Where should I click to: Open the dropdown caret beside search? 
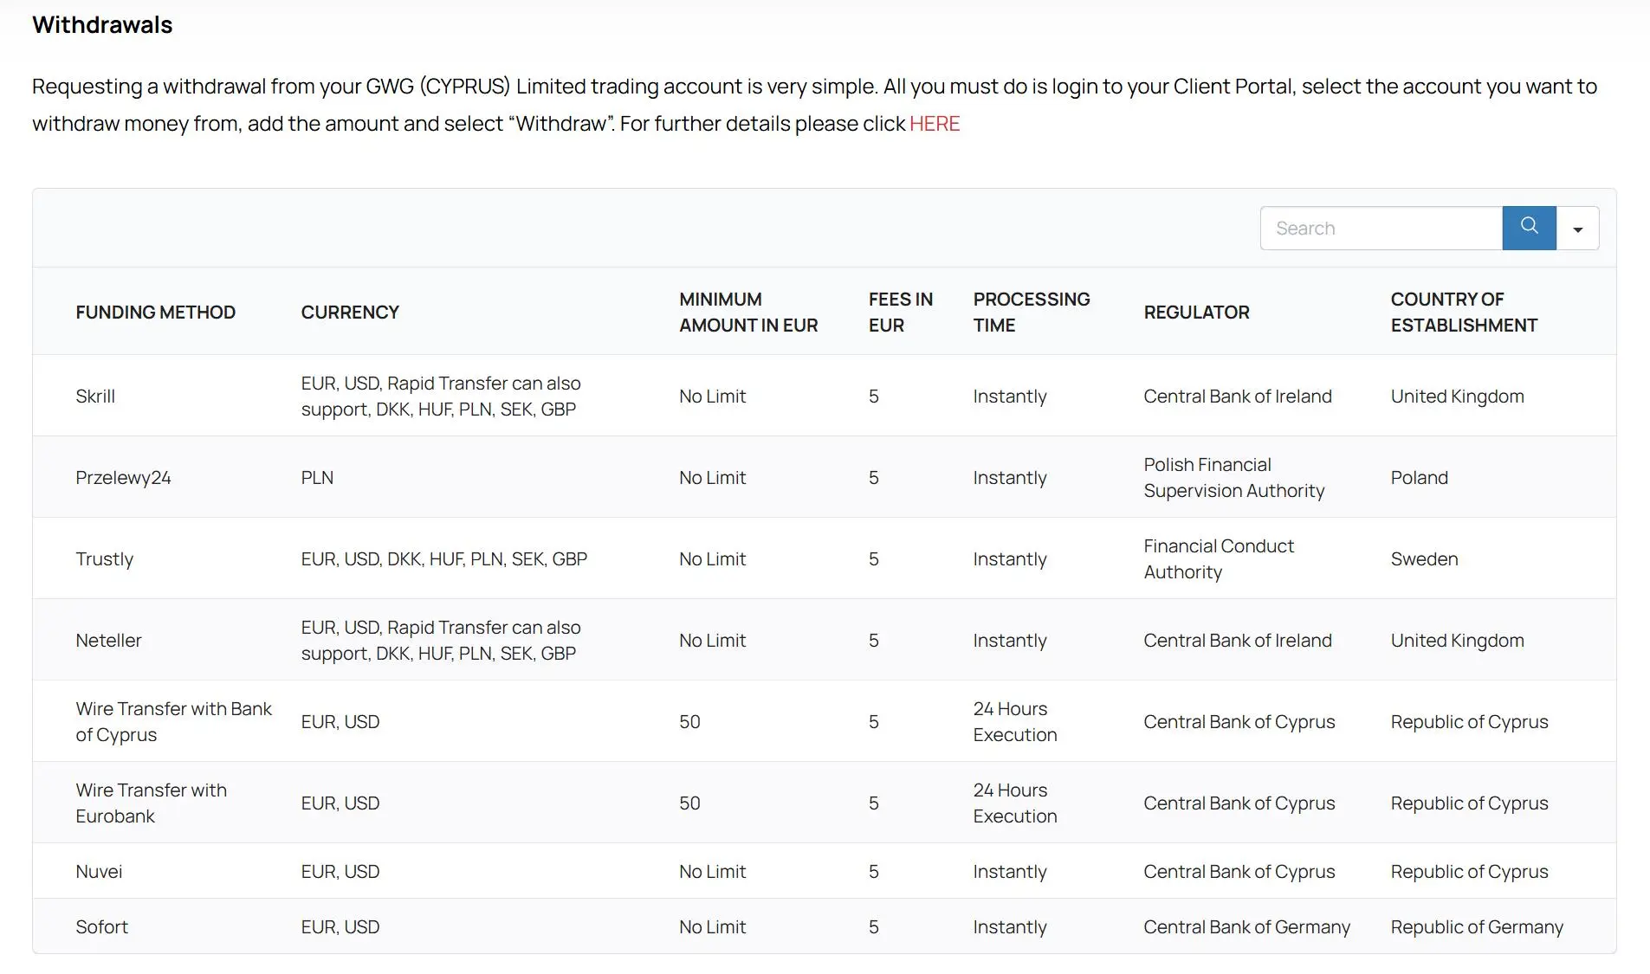[x=1578, y=228]
